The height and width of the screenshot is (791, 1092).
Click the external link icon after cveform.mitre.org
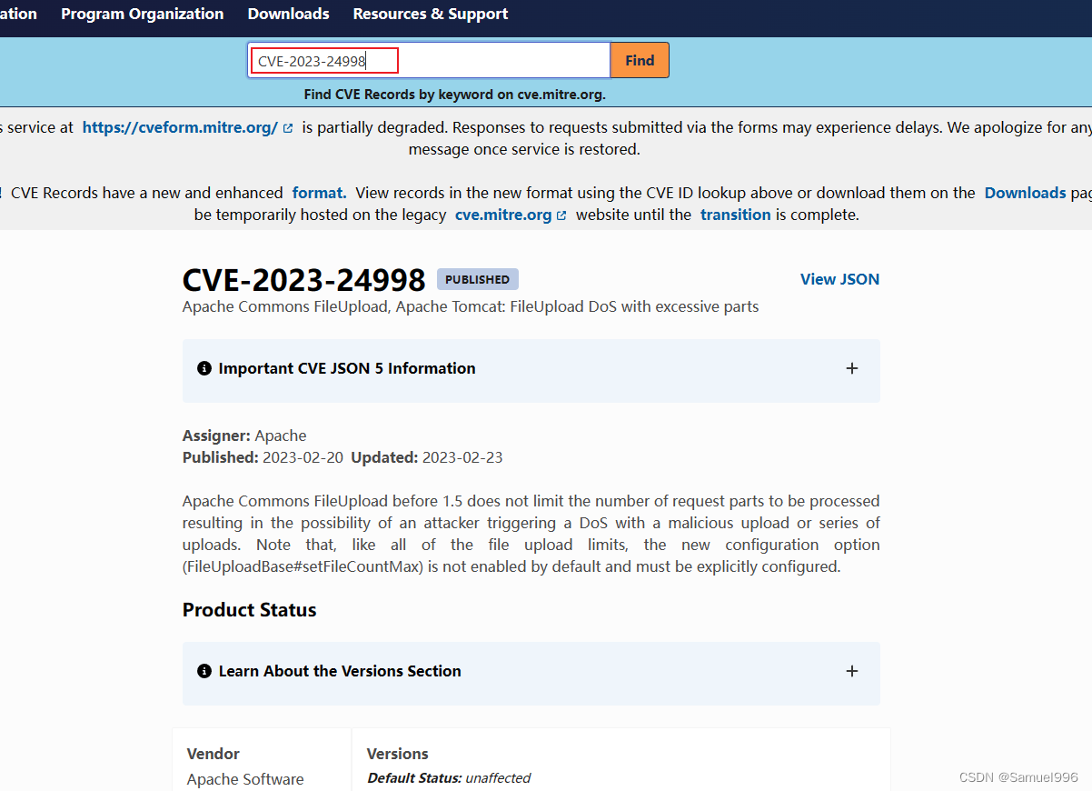(x=288, y=128)
